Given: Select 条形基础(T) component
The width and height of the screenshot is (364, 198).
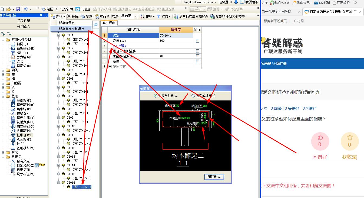Looking at the screenshot, I should tap(23, 131).
